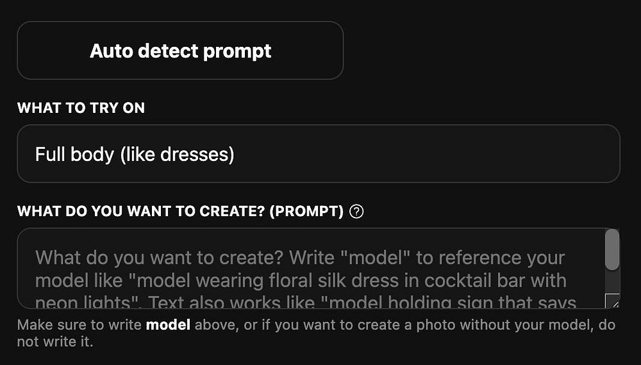Open the Full body (like dresses) dropdown

click(x=318, y=154)
